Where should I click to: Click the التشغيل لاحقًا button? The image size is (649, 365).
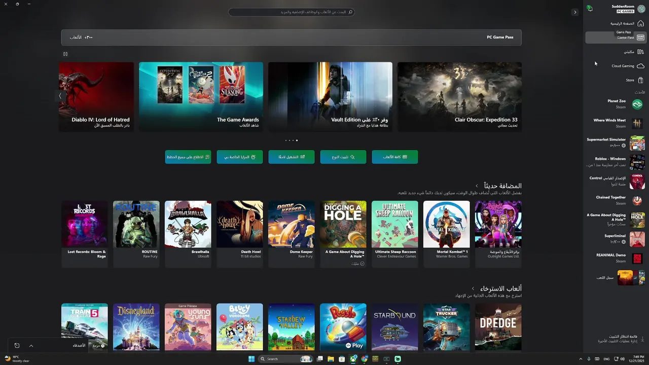292,157
